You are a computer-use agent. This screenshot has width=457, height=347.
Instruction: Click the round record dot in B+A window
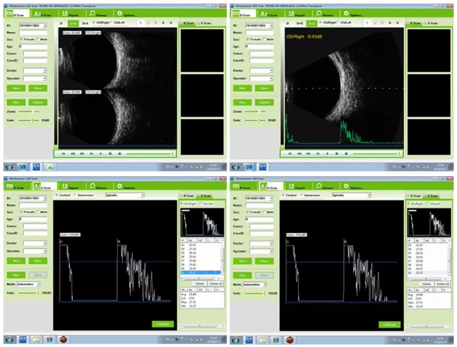tap(346, 153)
